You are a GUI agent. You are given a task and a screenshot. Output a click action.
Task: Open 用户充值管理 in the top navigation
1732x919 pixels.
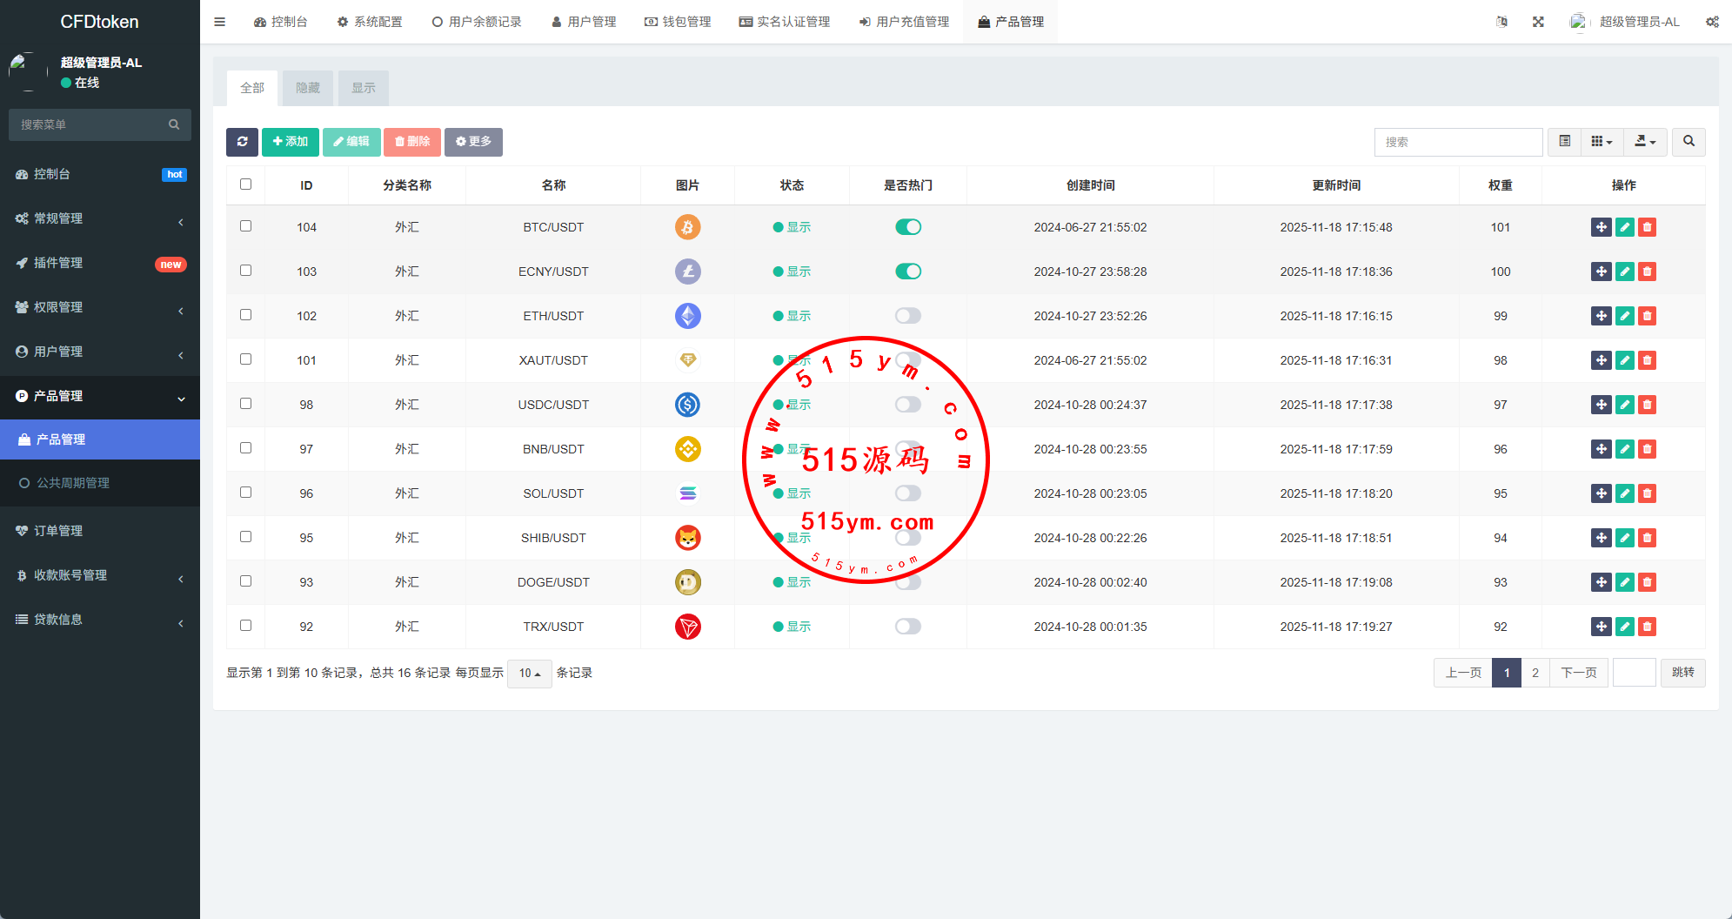[x=904, y=22]
